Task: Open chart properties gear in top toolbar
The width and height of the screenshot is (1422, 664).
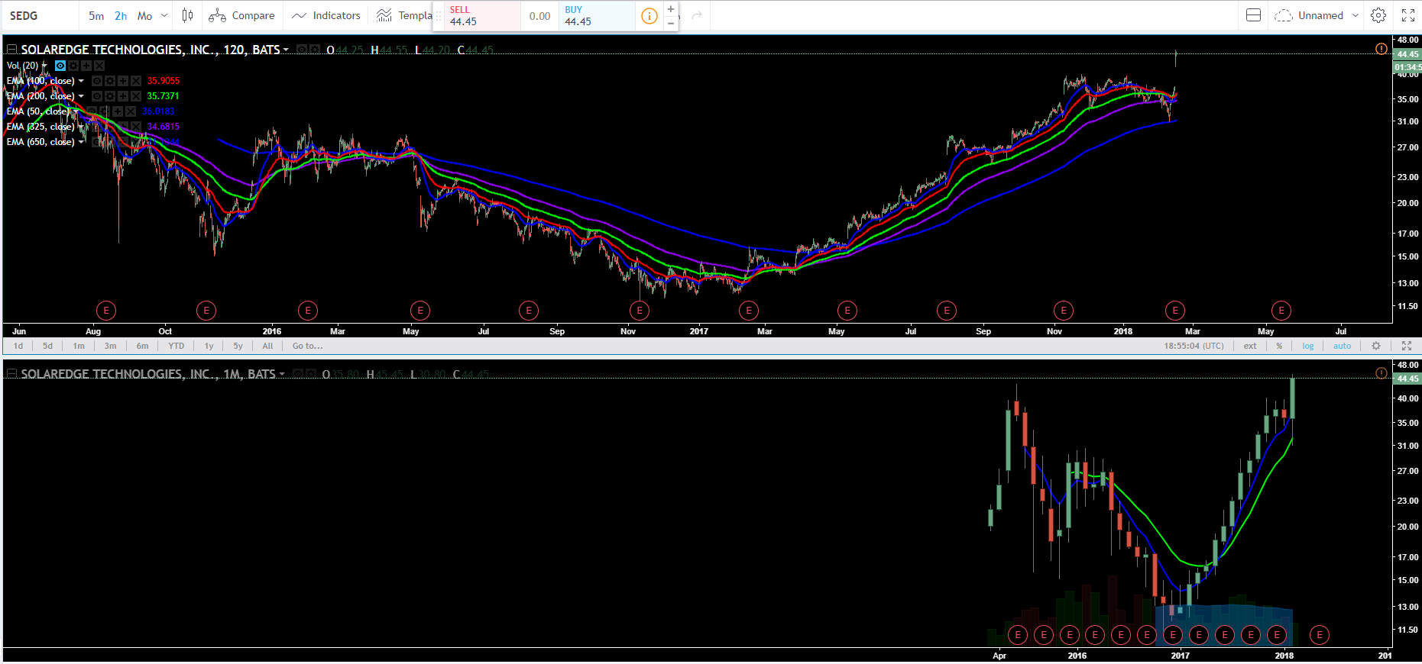Action: click(x=1378, y=15)
